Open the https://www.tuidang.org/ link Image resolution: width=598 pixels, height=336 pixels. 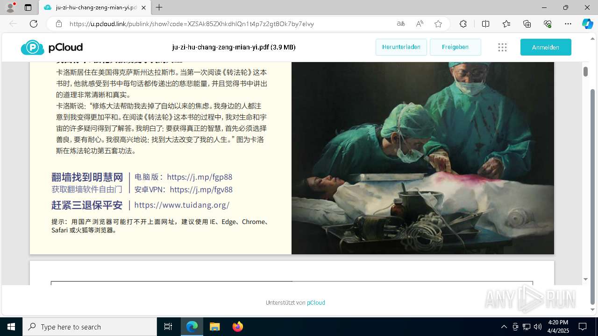point(182,205)
